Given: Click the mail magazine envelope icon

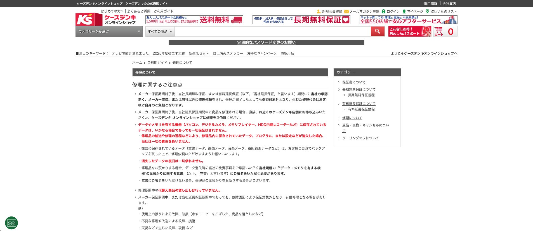Looking at the screenshot, I should pos(346,11).
